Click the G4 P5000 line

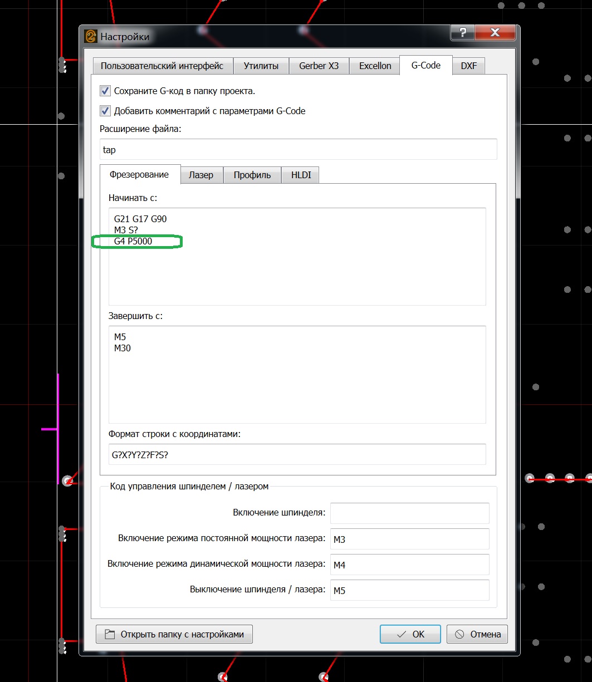133,241
